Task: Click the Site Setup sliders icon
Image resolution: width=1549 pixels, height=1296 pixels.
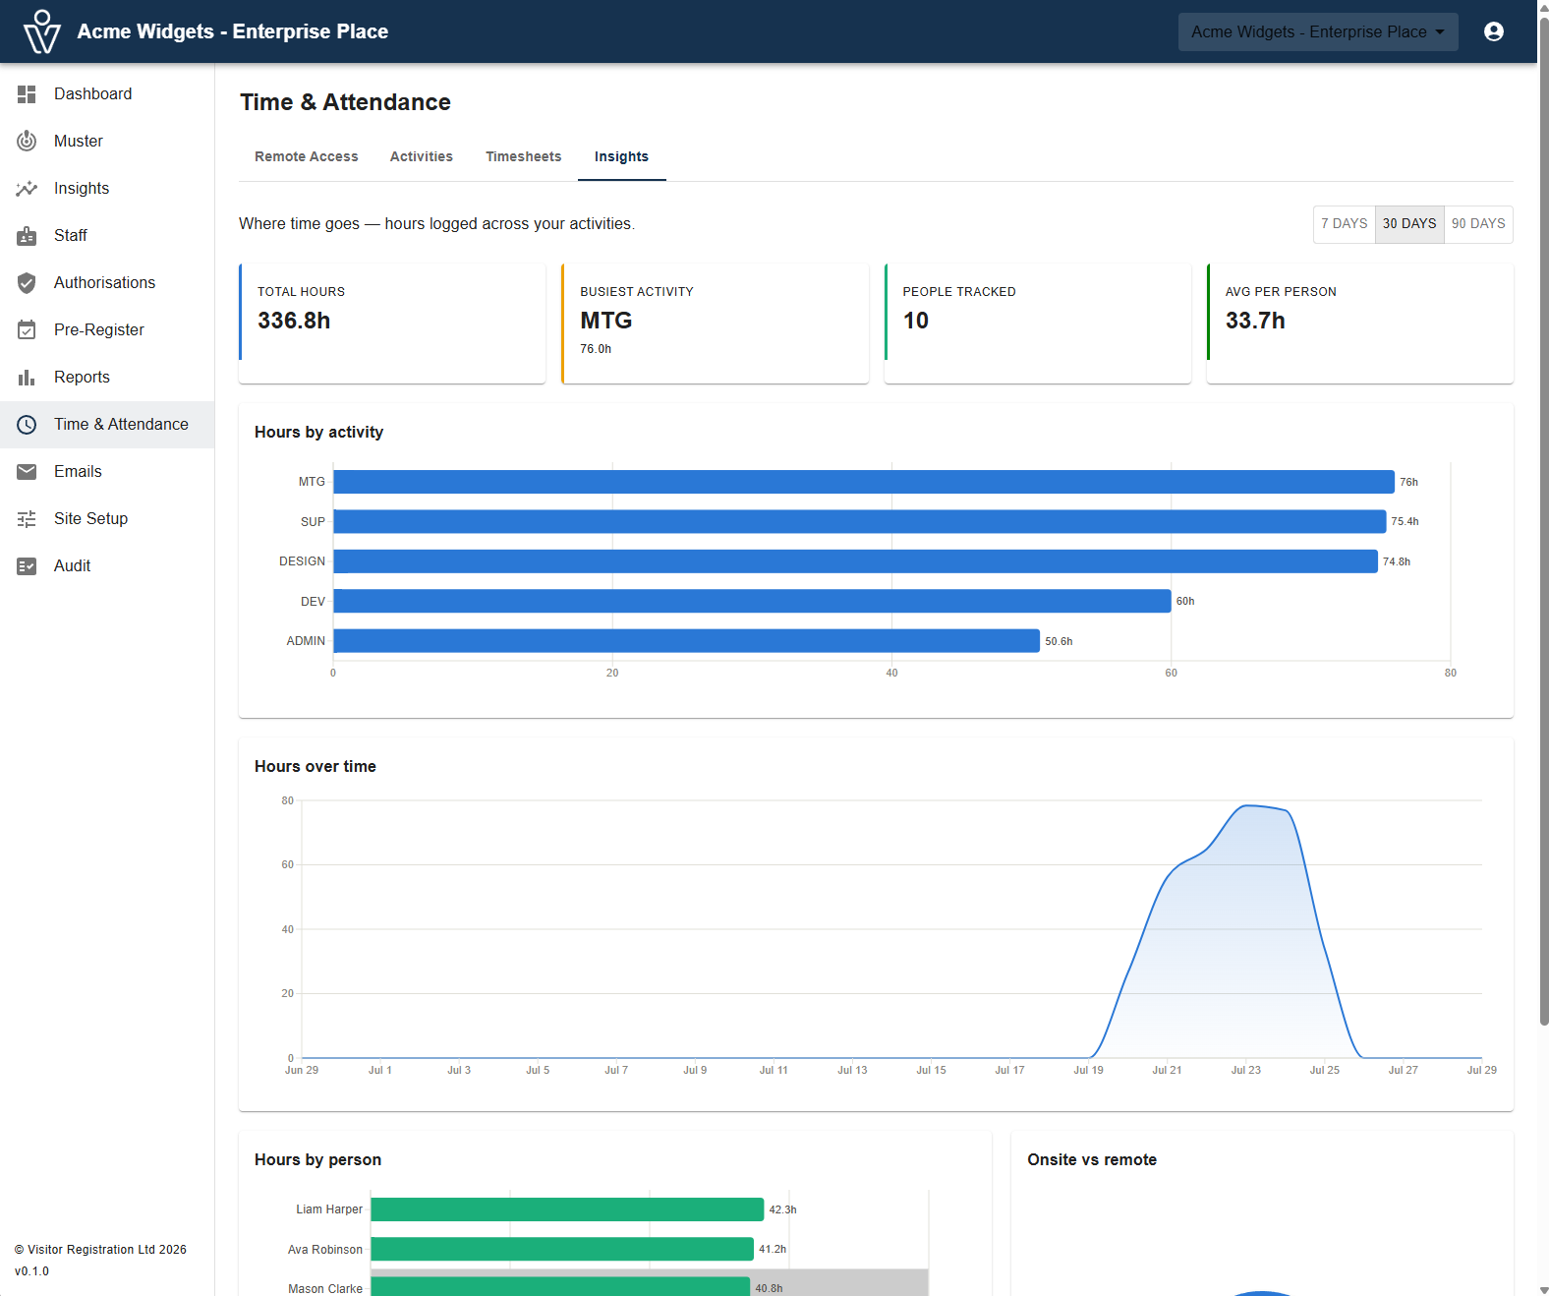Action: 27,519
